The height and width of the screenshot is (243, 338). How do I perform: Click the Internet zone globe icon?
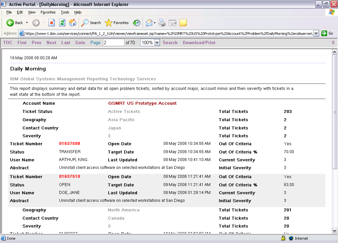click(291, 238)
